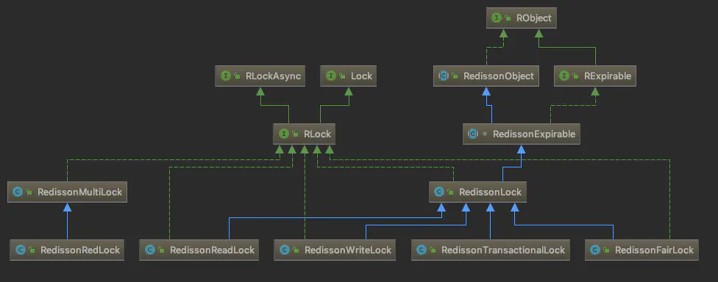
Task: Click the abstract class icon on RedissonObject
Action: click(444, 76)
